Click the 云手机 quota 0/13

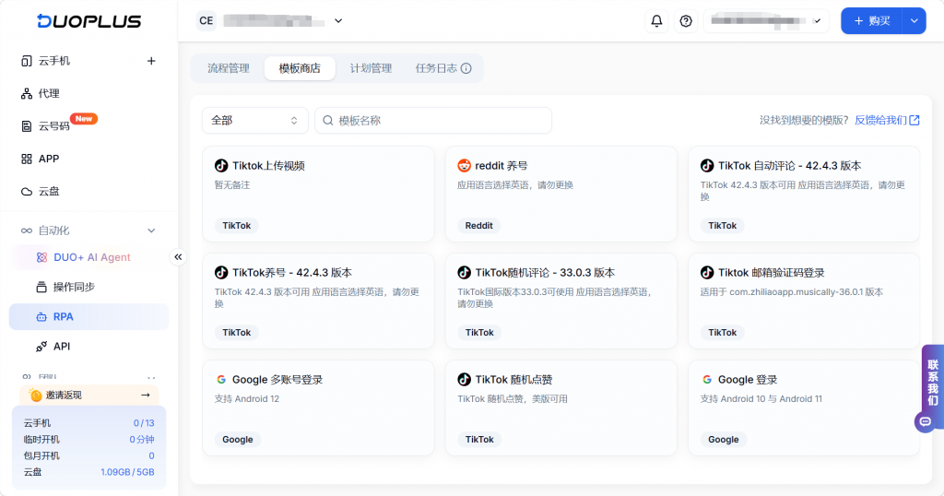[x=144, y=423]
